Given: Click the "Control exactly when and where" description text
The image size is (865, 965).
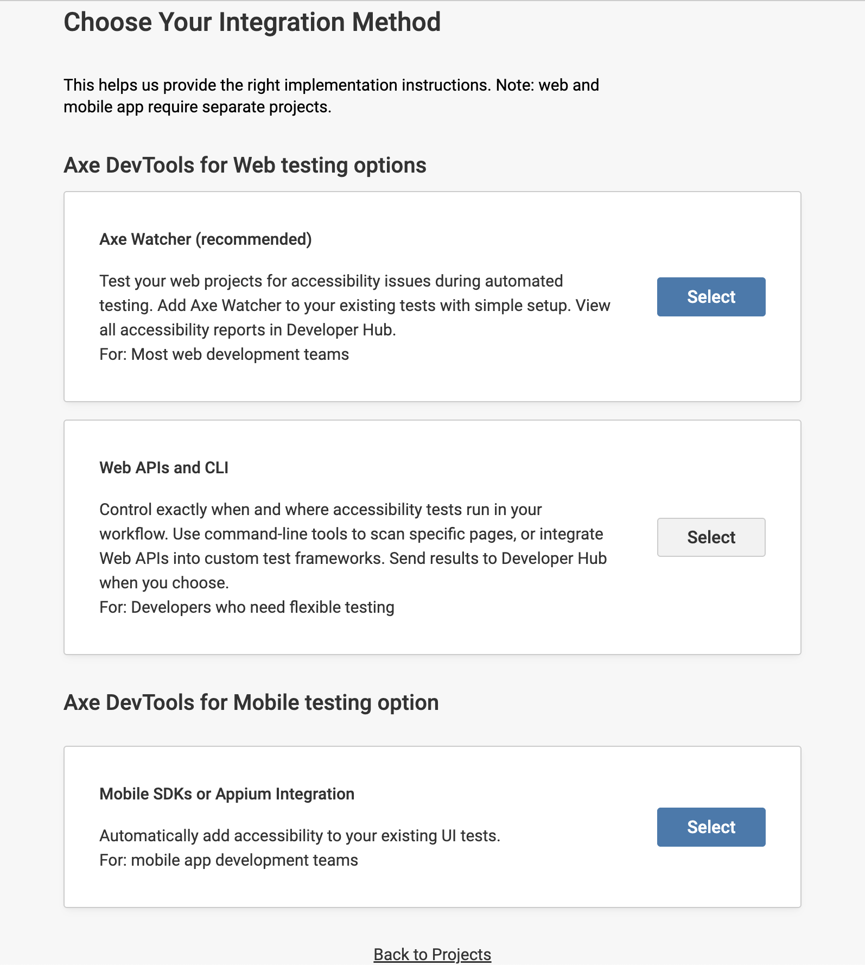Looking at the screenshot, I should (x=320, y=510).
